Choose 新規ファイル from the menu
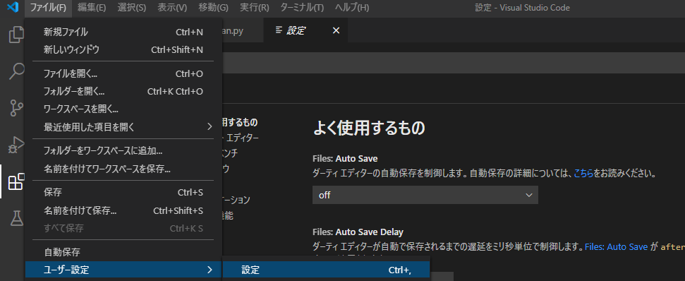Viewport: 685px width, 281px height. 123,32
